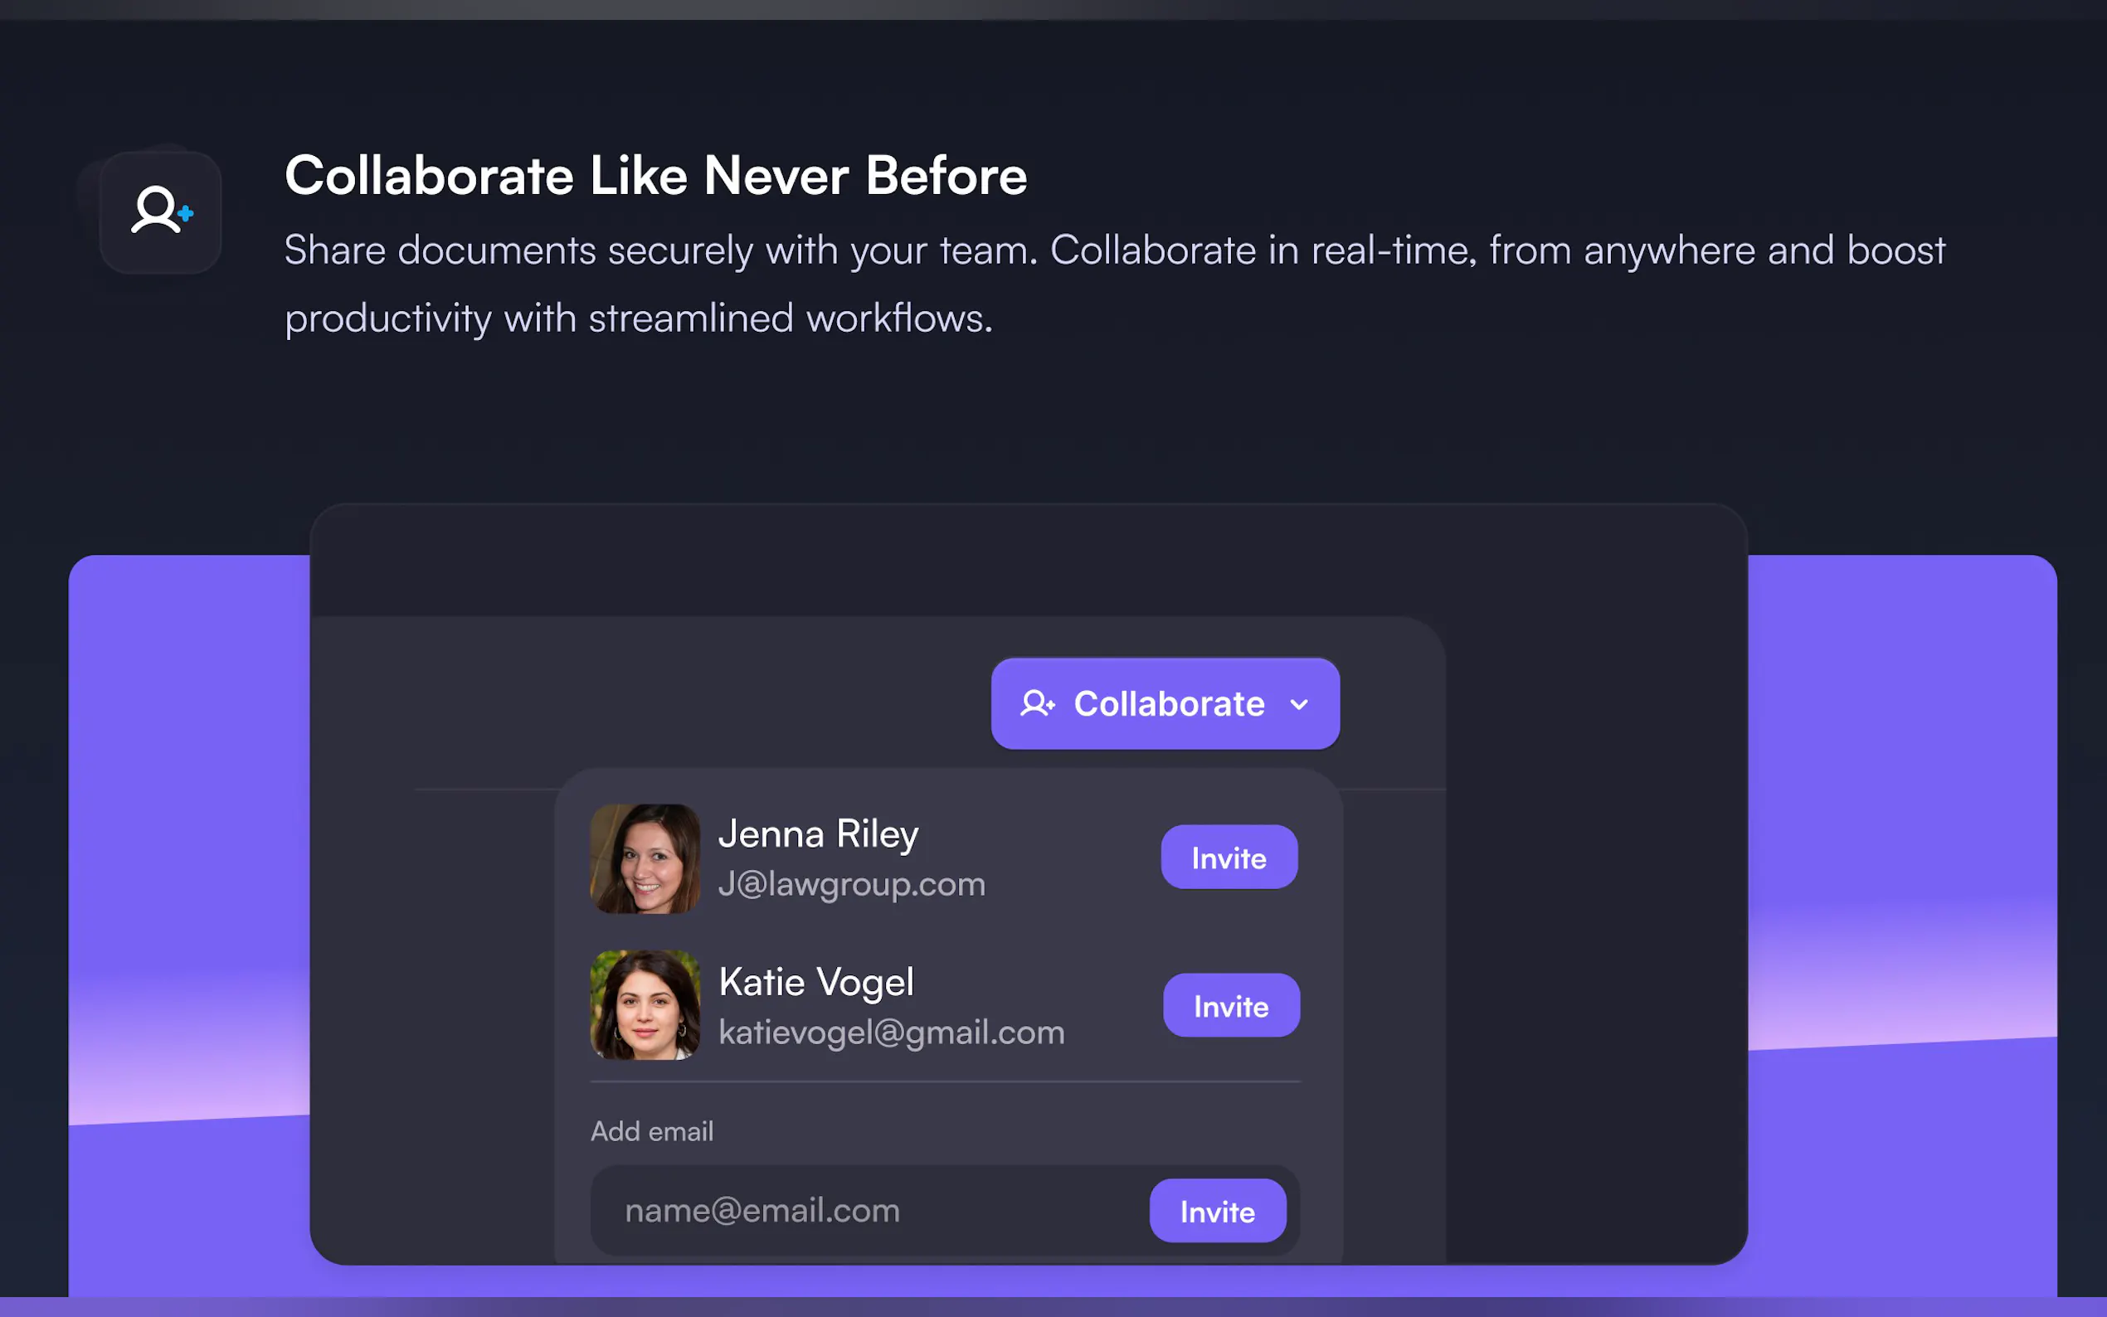Select the Jenna Riley name text

(x=817, y=834)
